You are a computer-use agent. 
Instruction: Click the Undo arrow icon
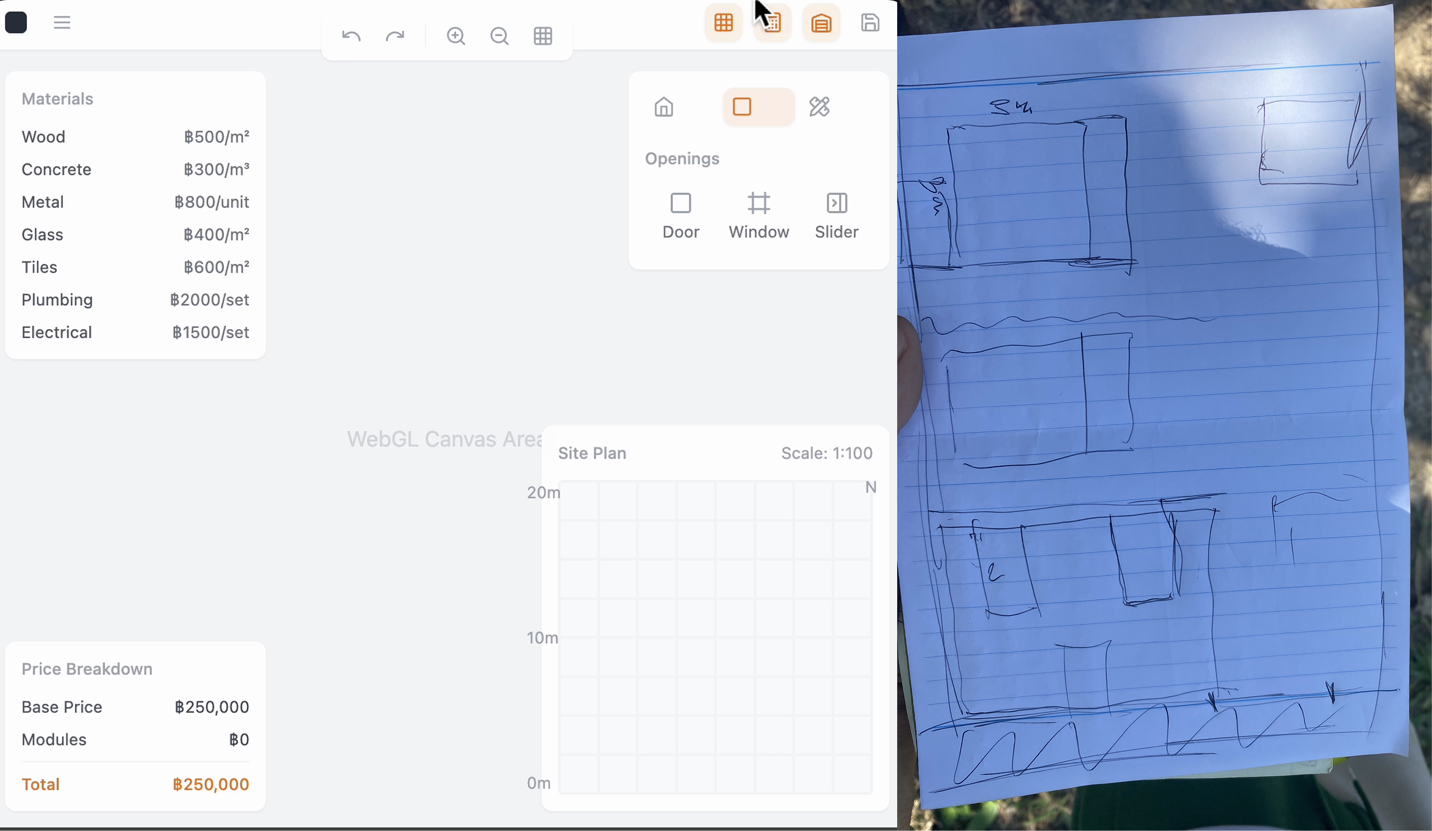point(350,35)
